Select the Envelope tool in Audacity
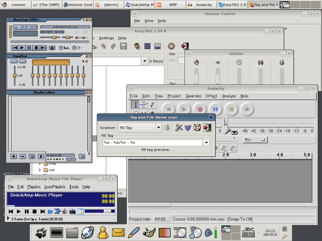Viewport: 322px width, 241px height. [144, 105]
